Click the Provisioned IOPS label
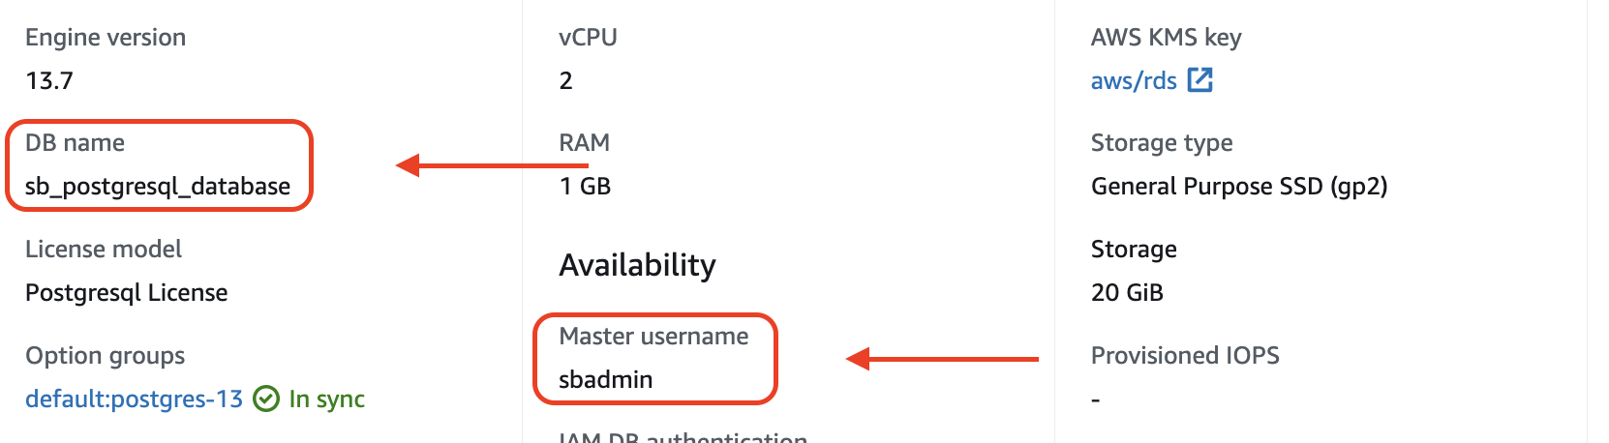 tap(1185, 355)
